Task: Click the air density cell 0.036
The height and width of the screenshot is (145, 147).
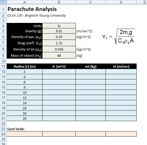Action: [59, 49]
